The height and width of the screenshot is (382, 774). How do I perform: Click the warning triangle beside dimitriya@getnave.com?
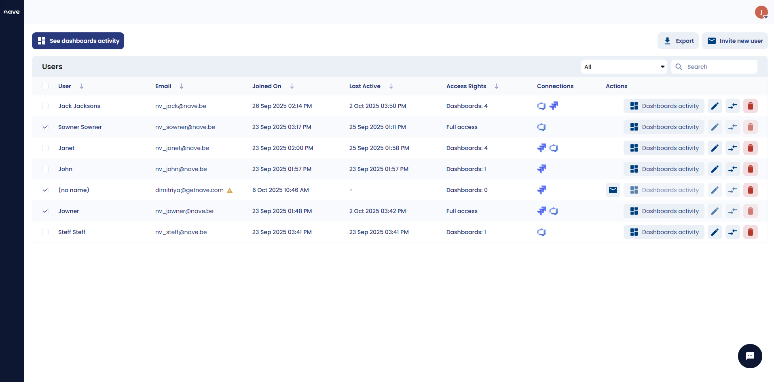click(229, 190)
